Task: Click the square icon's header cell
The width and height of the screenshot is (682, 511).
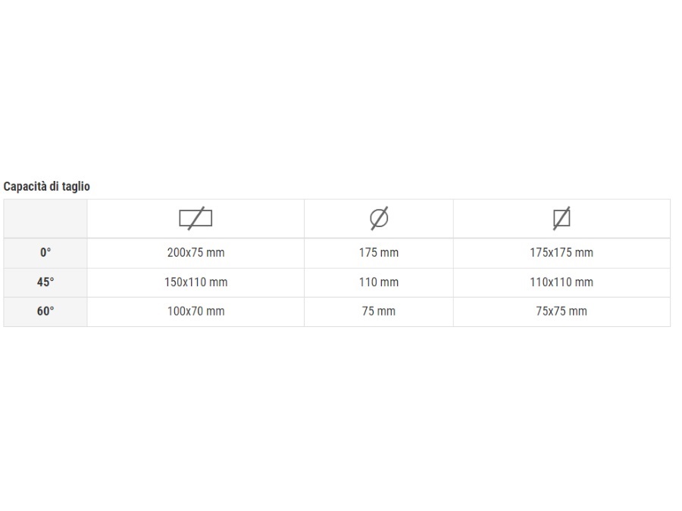Action: 562,219
